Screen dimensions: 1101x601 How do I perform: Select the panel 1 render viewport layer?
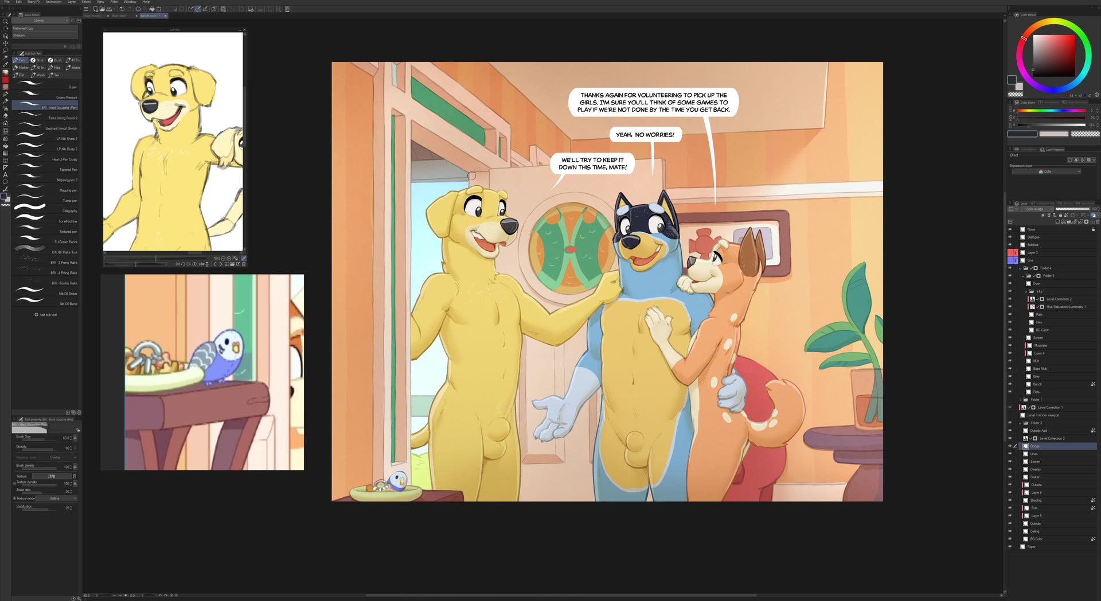click(1058, 415)
